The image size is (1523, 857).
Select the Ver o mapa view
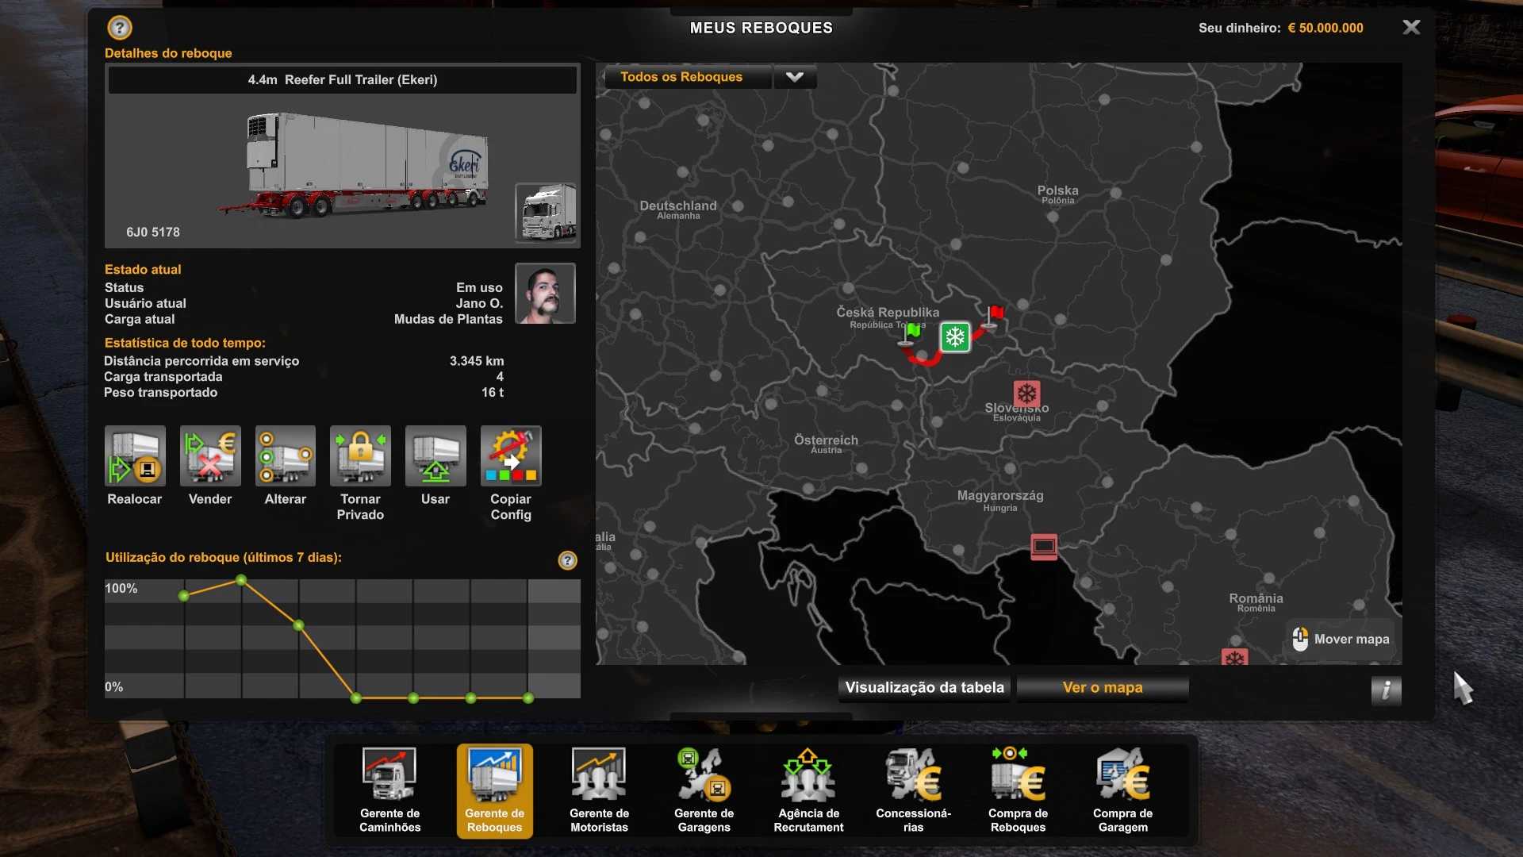(1103, 688)
